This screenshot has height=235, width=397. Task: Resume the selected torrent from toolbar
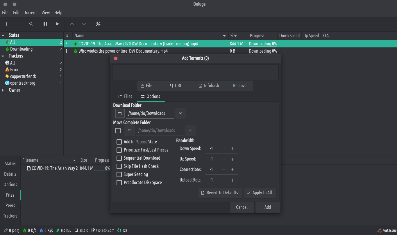tap(57, 24)
